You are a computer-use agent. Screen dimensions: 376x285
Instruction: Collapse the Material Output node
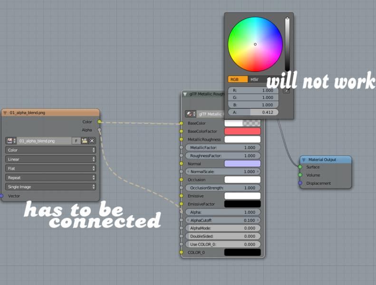304,160
